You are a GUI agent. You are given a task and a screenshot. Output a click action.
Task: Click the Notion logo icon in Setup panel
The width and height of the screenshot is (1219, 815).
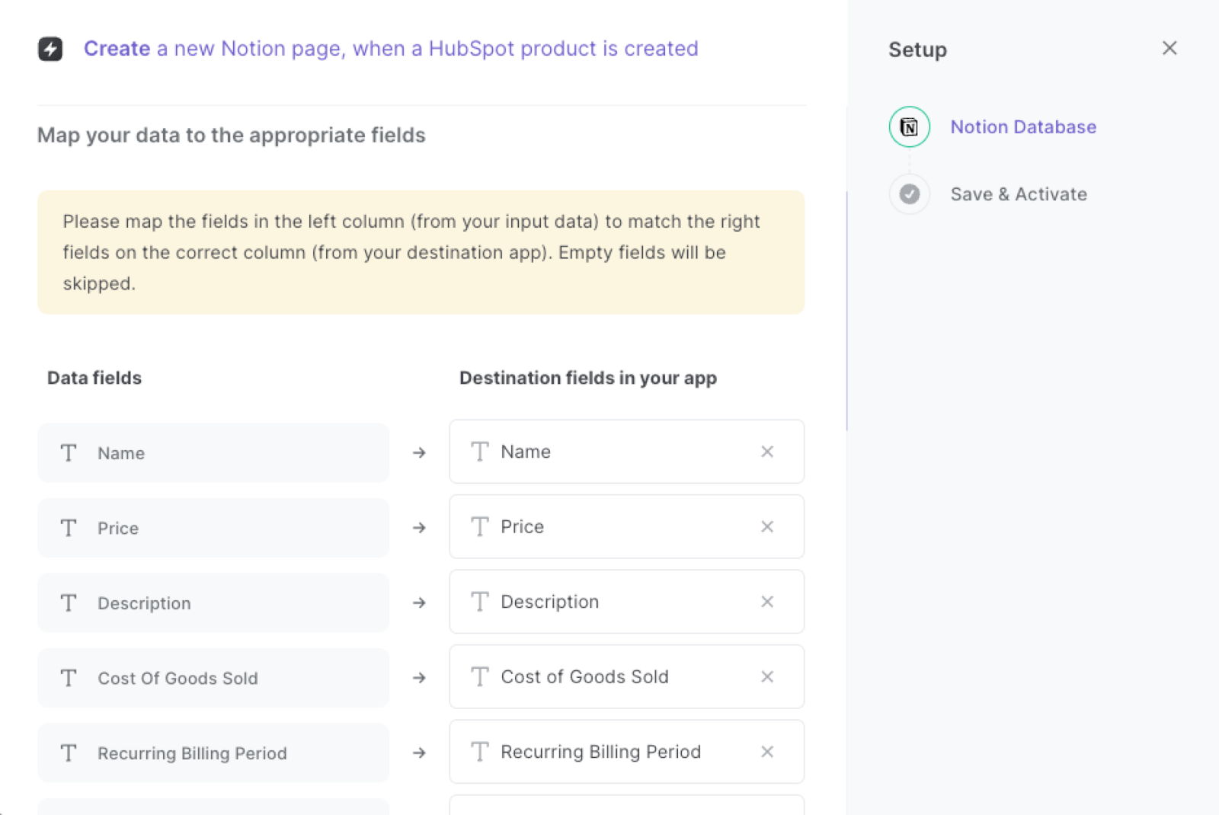909,127
